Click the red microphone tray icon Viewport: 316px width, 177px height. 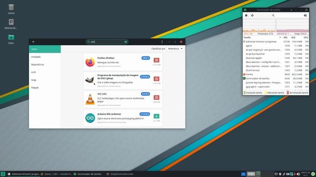tap(295, 174)
